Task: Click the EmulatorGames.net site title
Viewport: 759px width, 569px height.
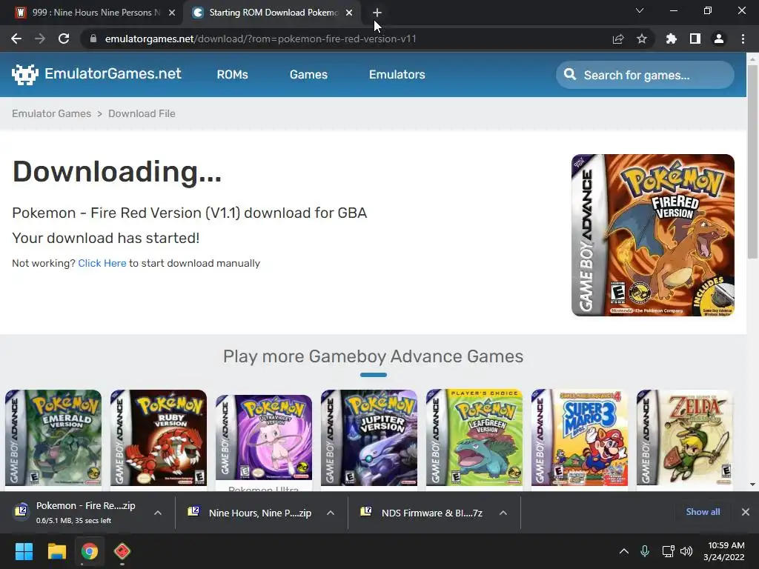Action: point(113,73)
